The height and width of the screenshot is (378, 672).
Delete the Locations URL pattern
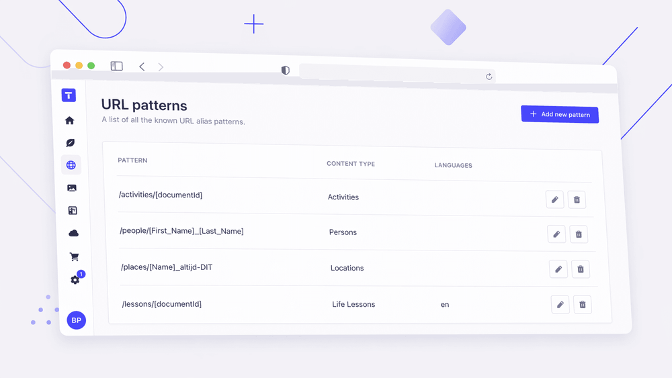tap(581, 269)
